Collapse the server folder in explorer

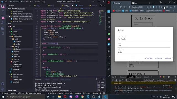click(14, 72)
